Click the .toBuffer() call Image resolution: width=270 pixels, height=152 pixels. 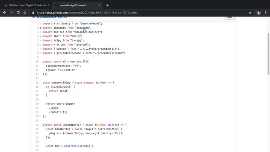58,112
